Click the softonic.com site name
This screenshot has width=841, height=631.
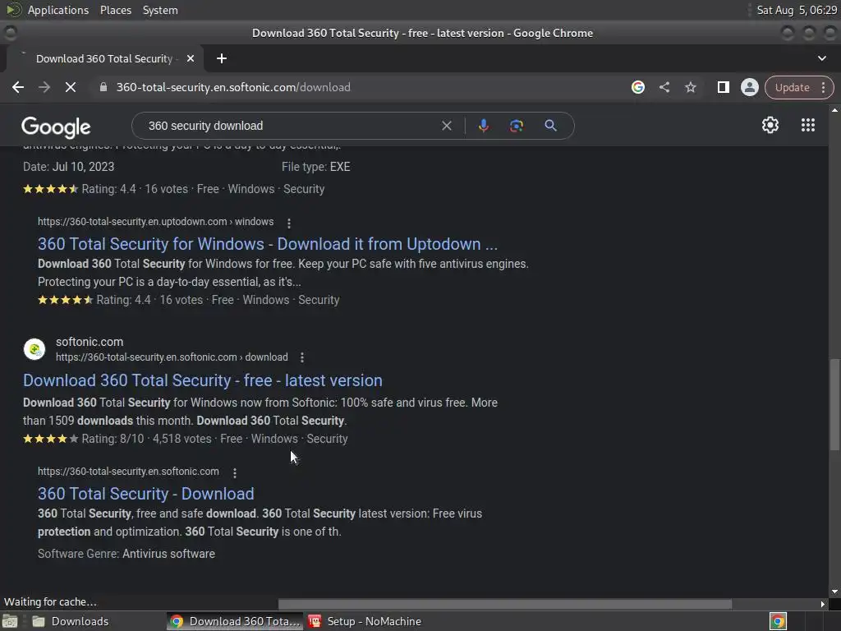(90, 342)
